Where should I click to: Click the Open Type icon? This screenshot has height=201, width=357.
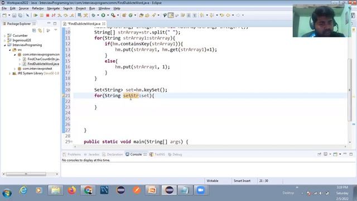(x=141, y=15)
